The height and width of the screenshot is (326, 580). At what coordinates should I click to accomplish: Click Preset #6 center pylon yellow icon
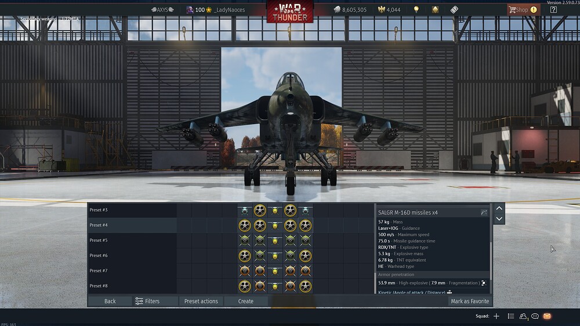point(275,256)
